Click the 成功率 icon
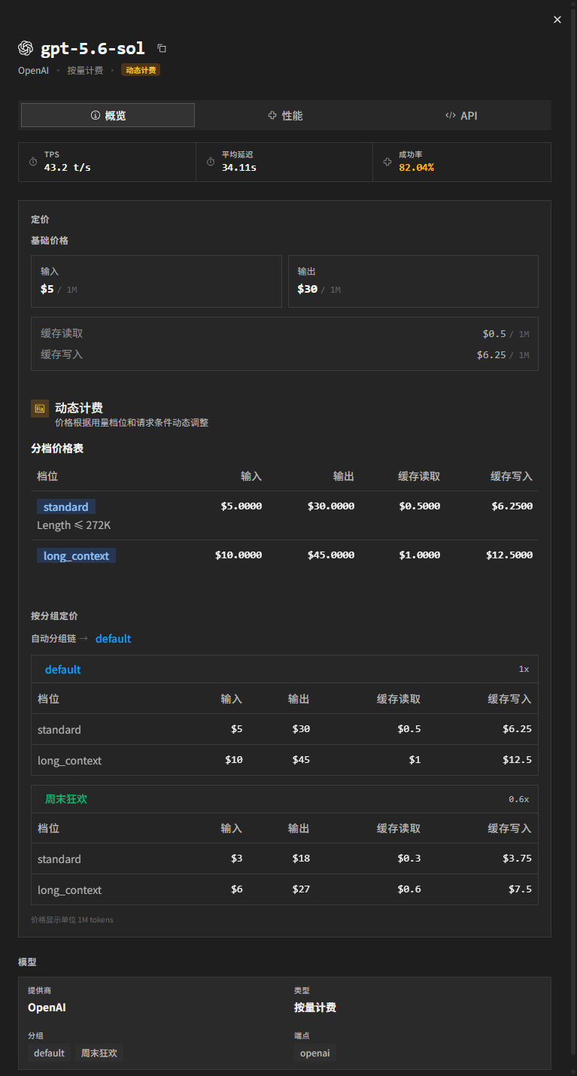 coord(388,163)
